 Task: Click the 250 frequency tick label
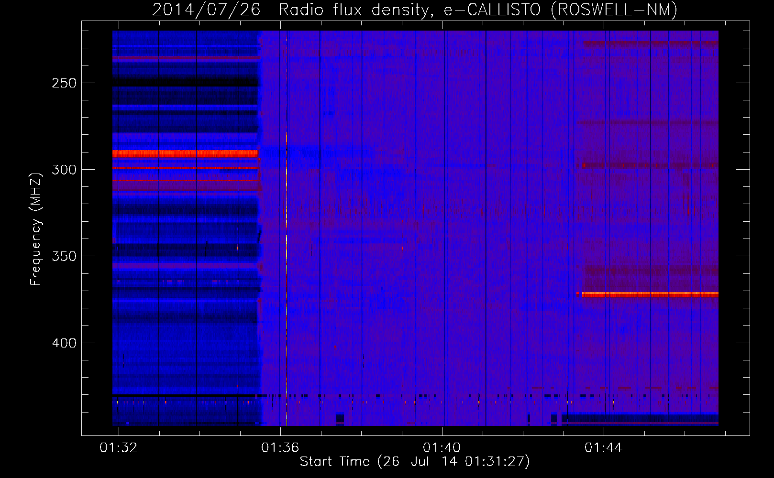pos(64,83)
